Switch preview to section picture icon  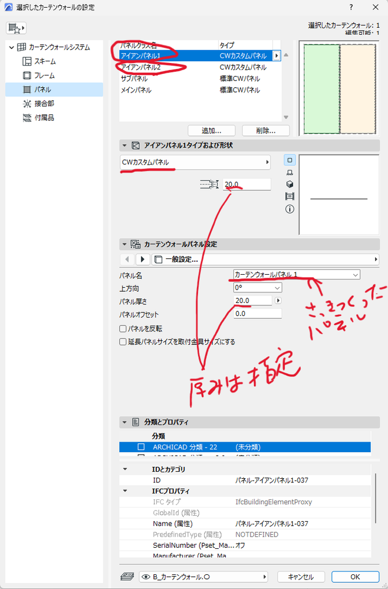[290, 196]
